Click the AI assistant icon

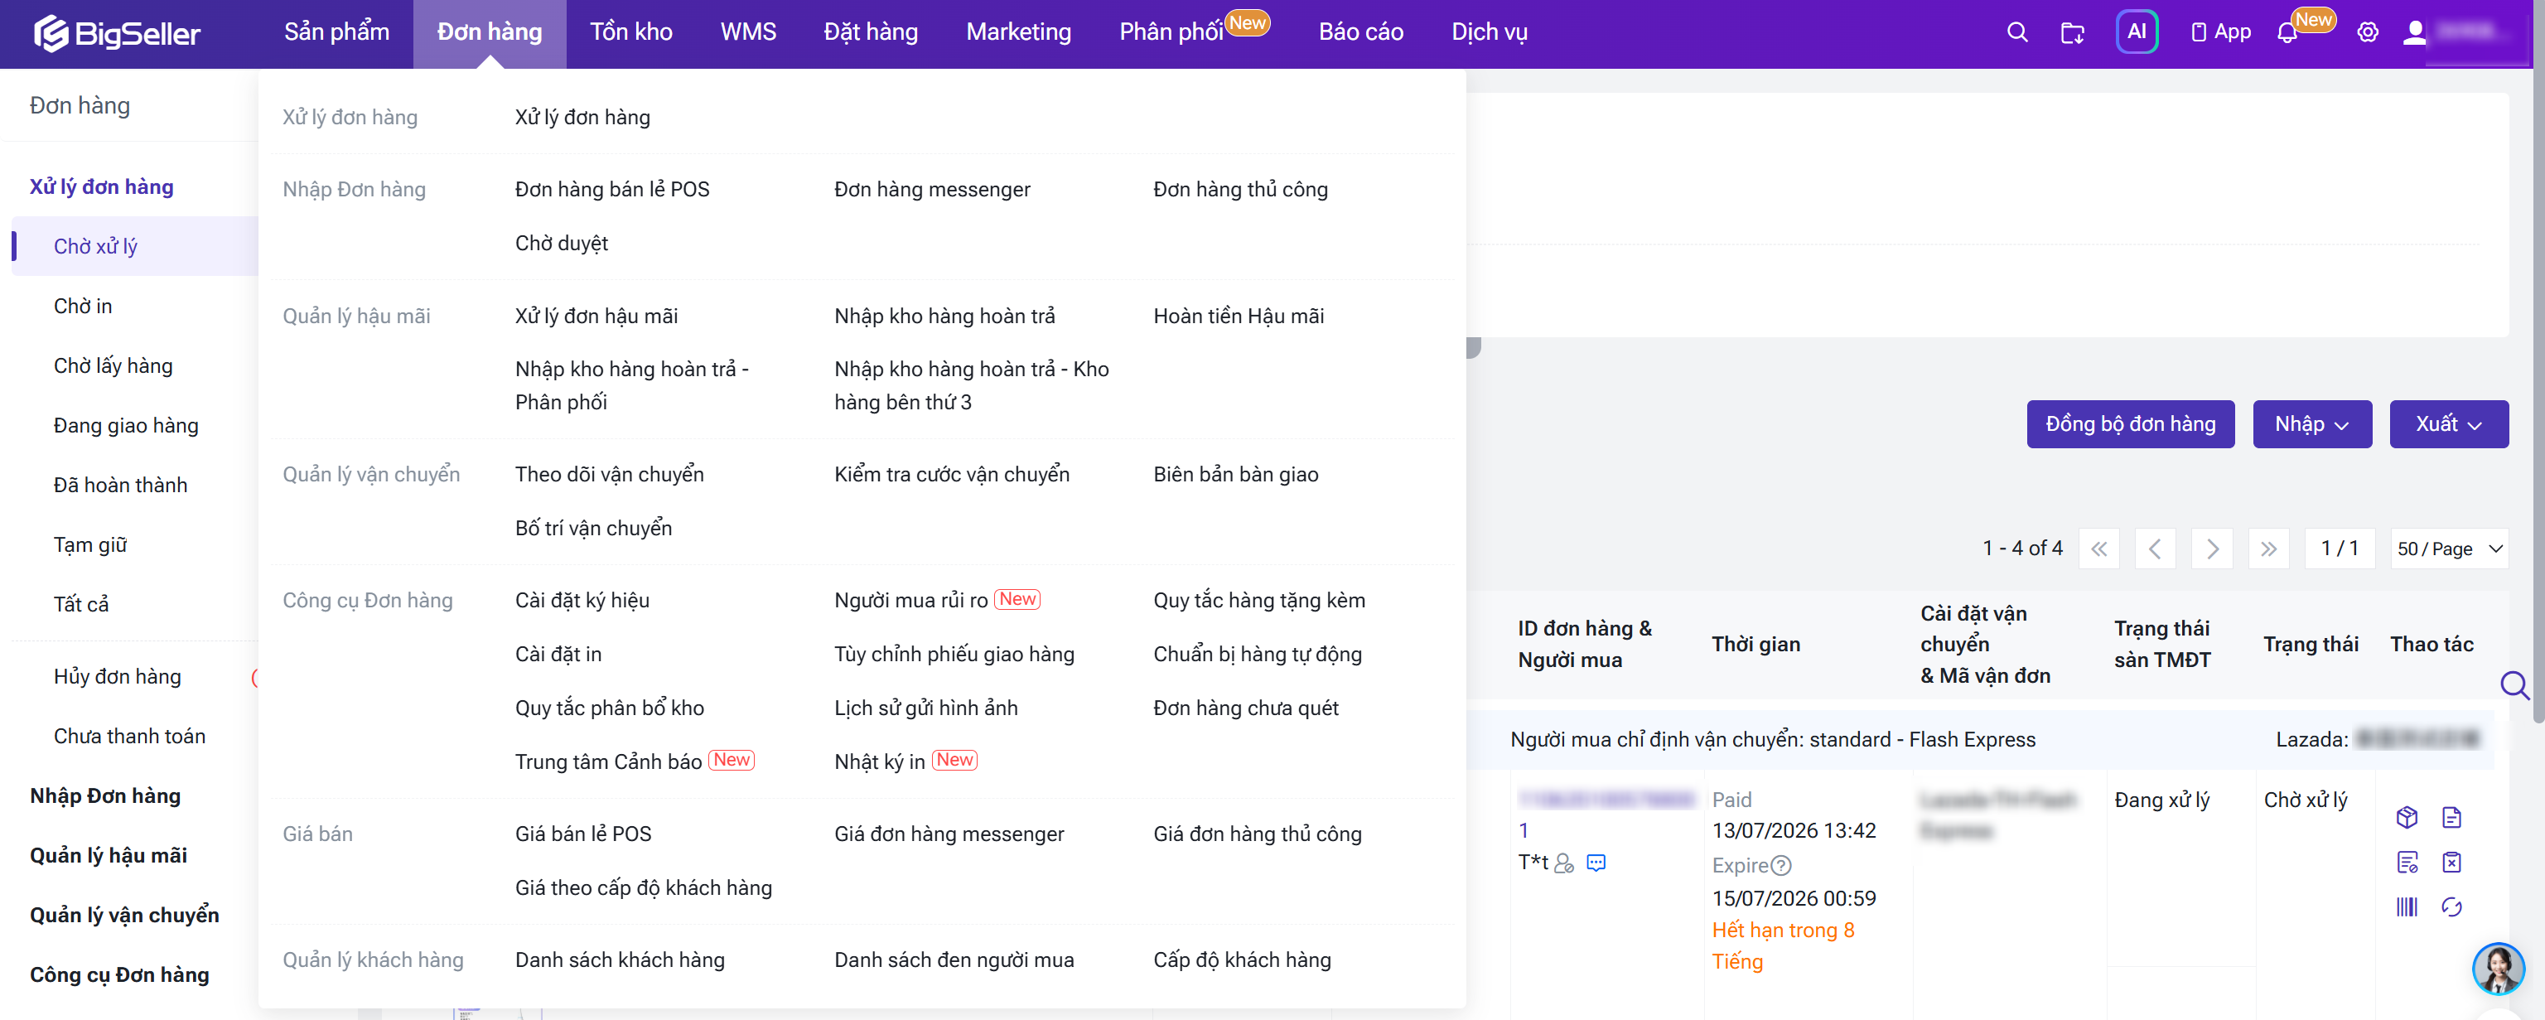click(2136, 32)
